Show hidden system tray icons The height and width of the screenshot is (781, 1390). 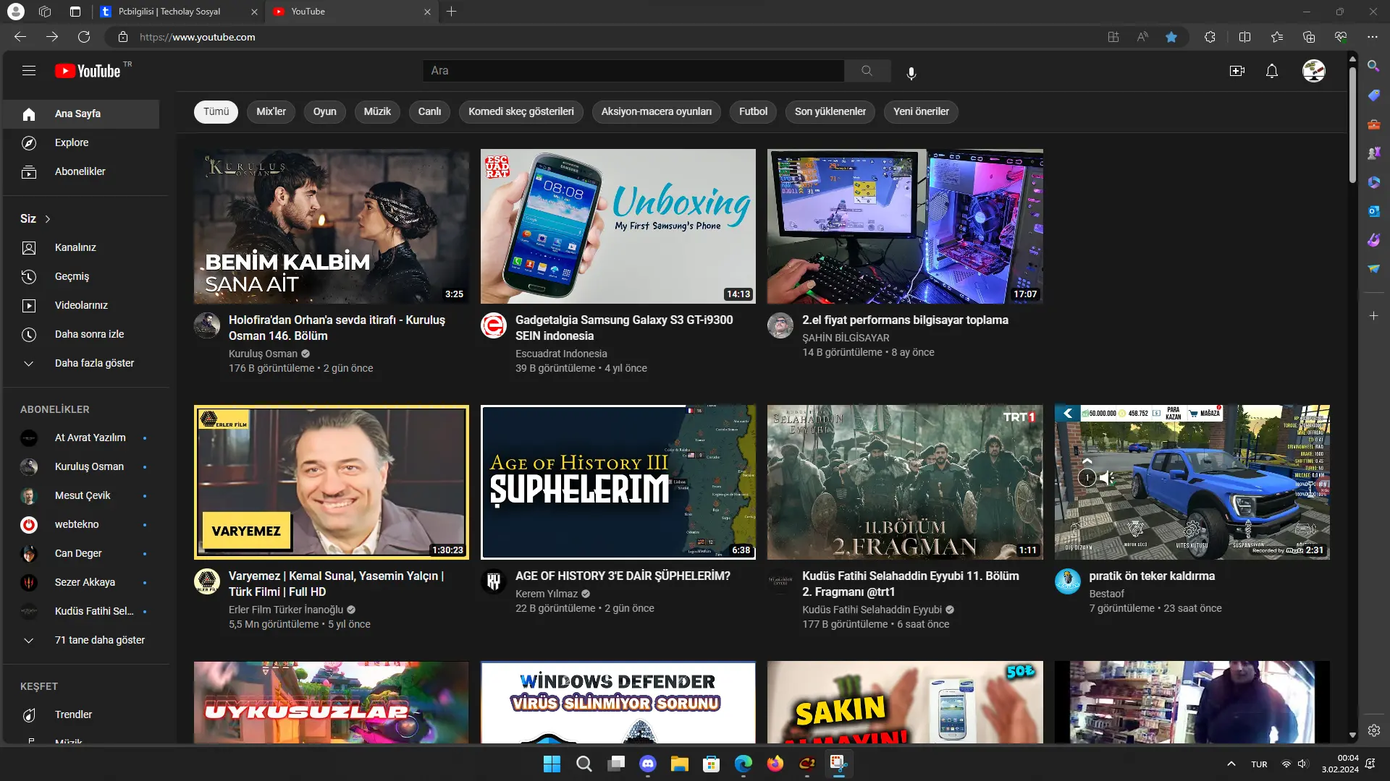1231,764
